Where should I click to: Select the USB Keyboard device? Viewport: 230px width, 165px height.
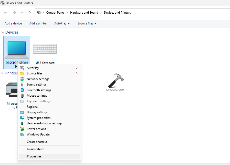click(45, 48)
